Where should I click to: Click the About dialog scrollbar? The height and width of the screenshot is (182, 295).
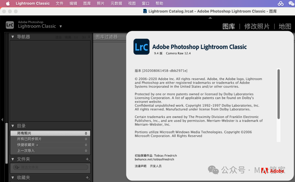click(x=279, y=94)
